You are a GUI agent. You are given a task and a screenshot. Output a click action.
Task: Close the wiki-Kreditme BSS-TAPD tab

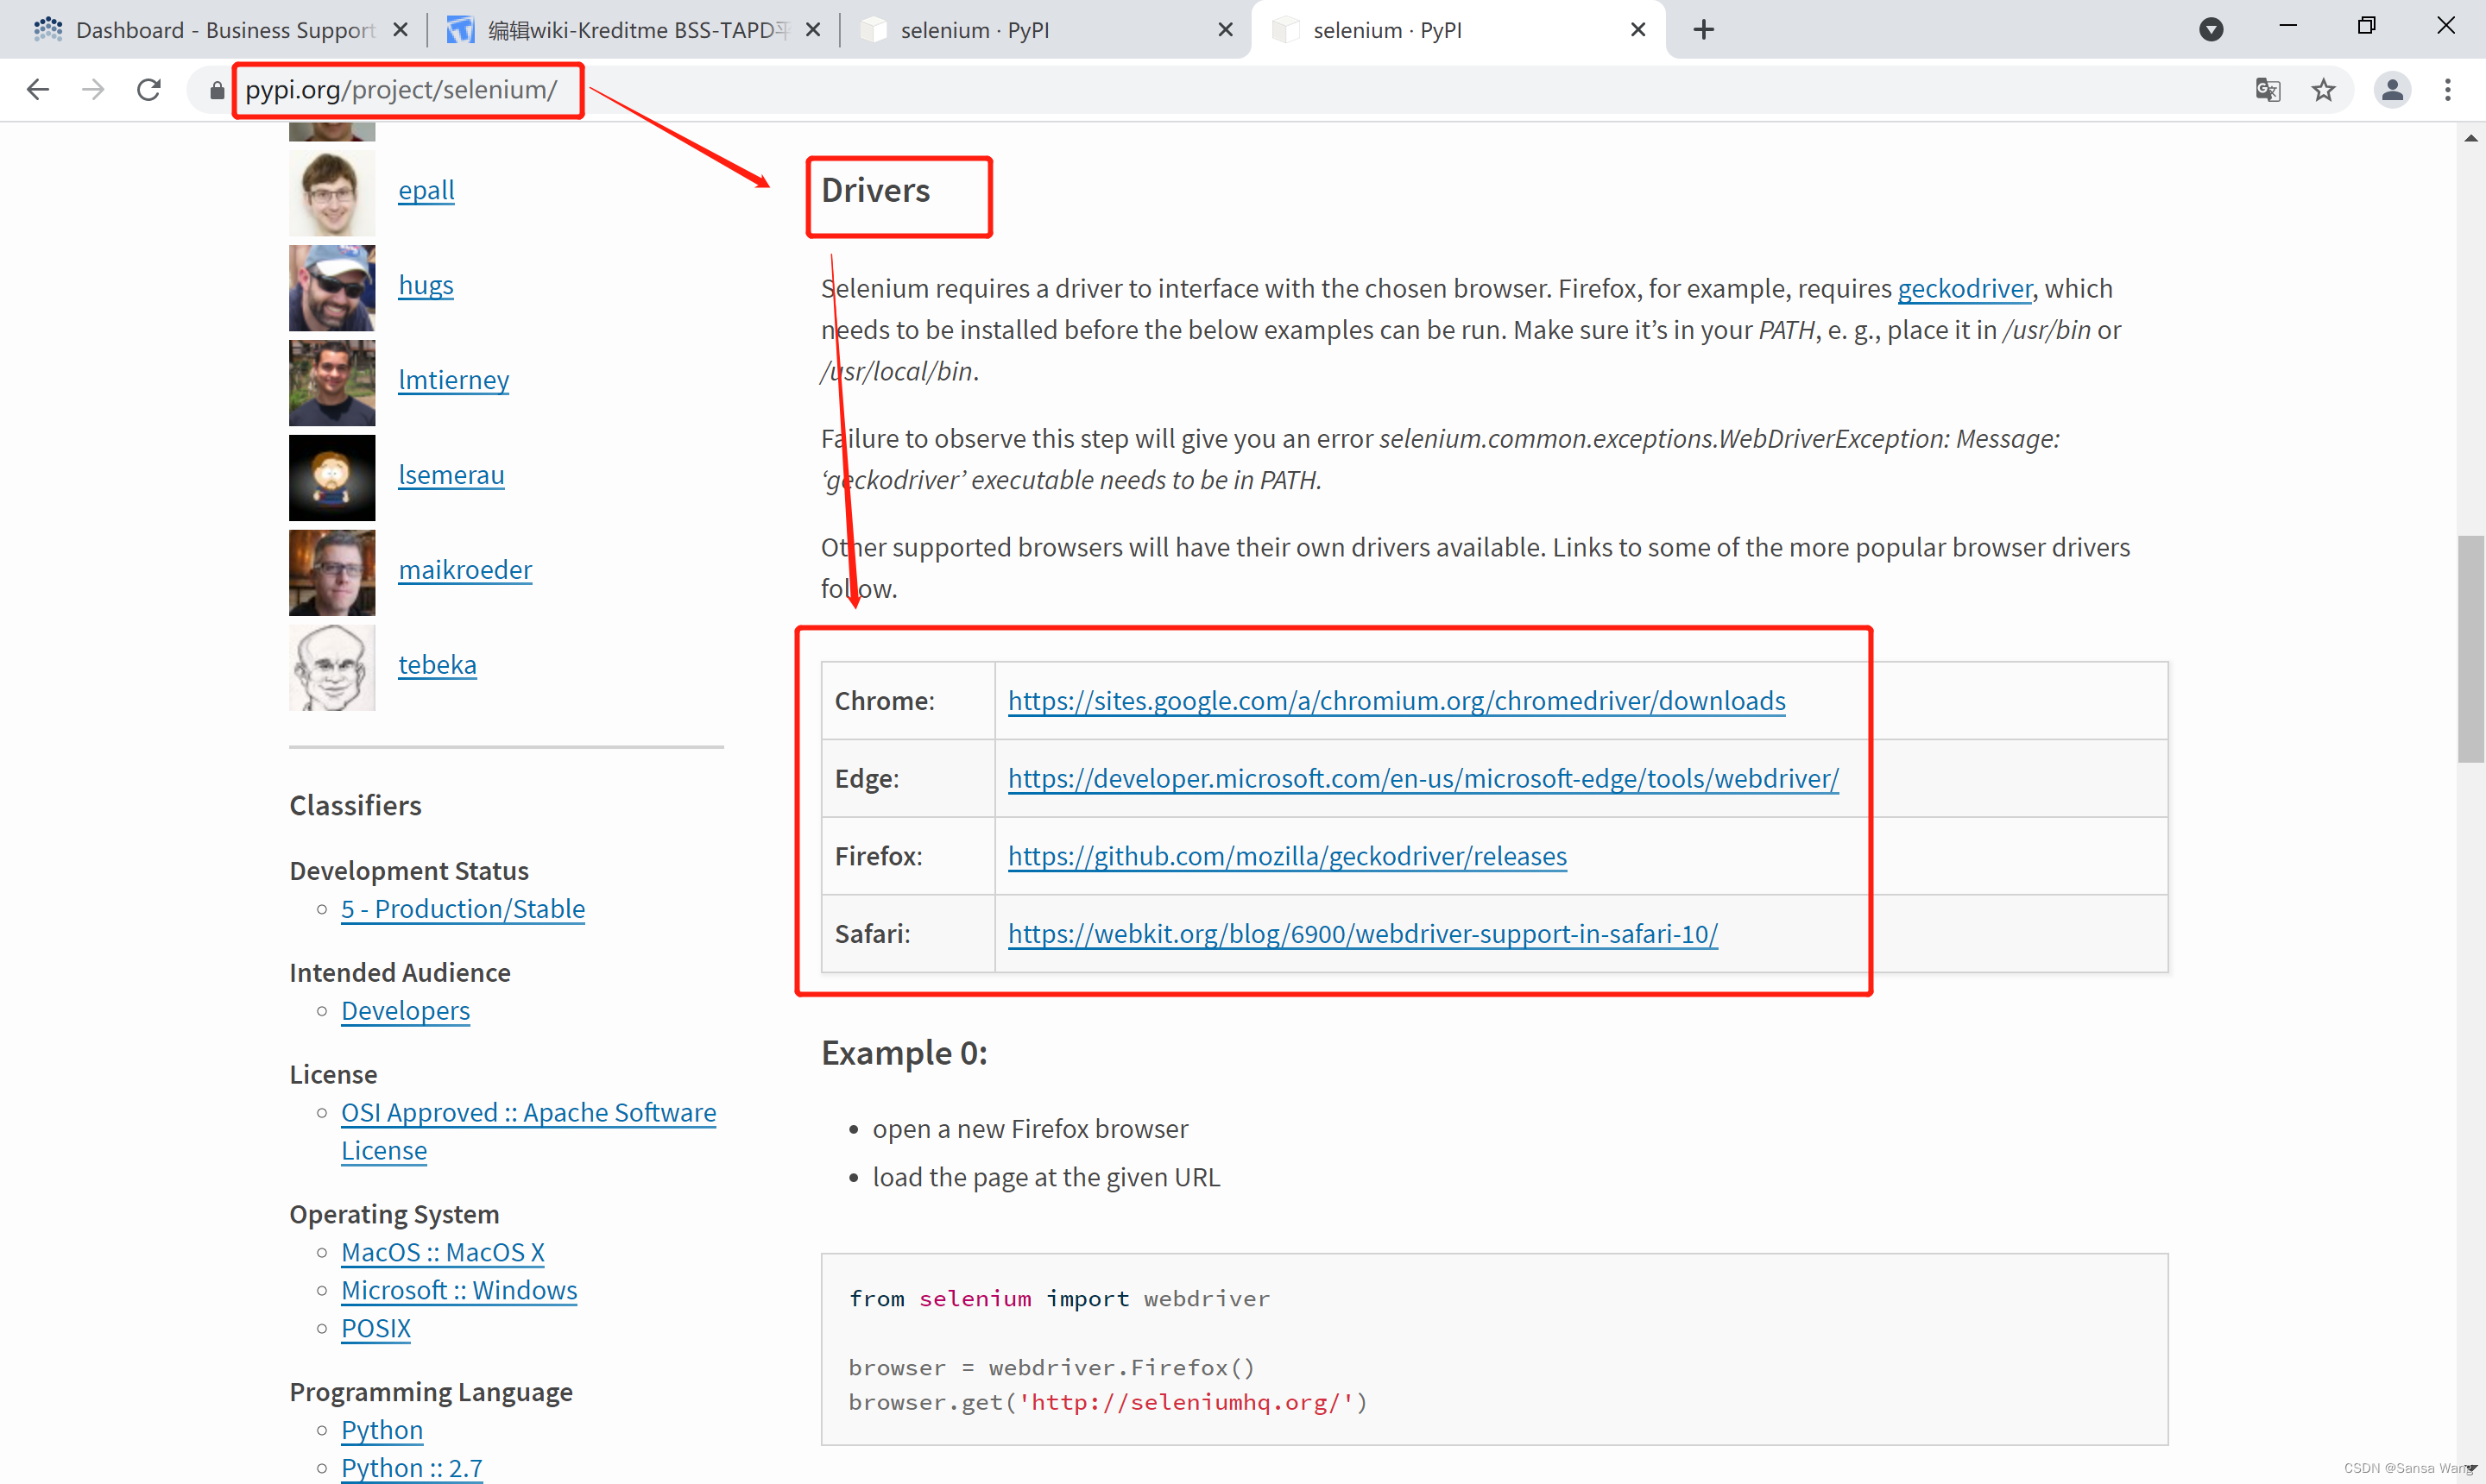pos(813,30)
